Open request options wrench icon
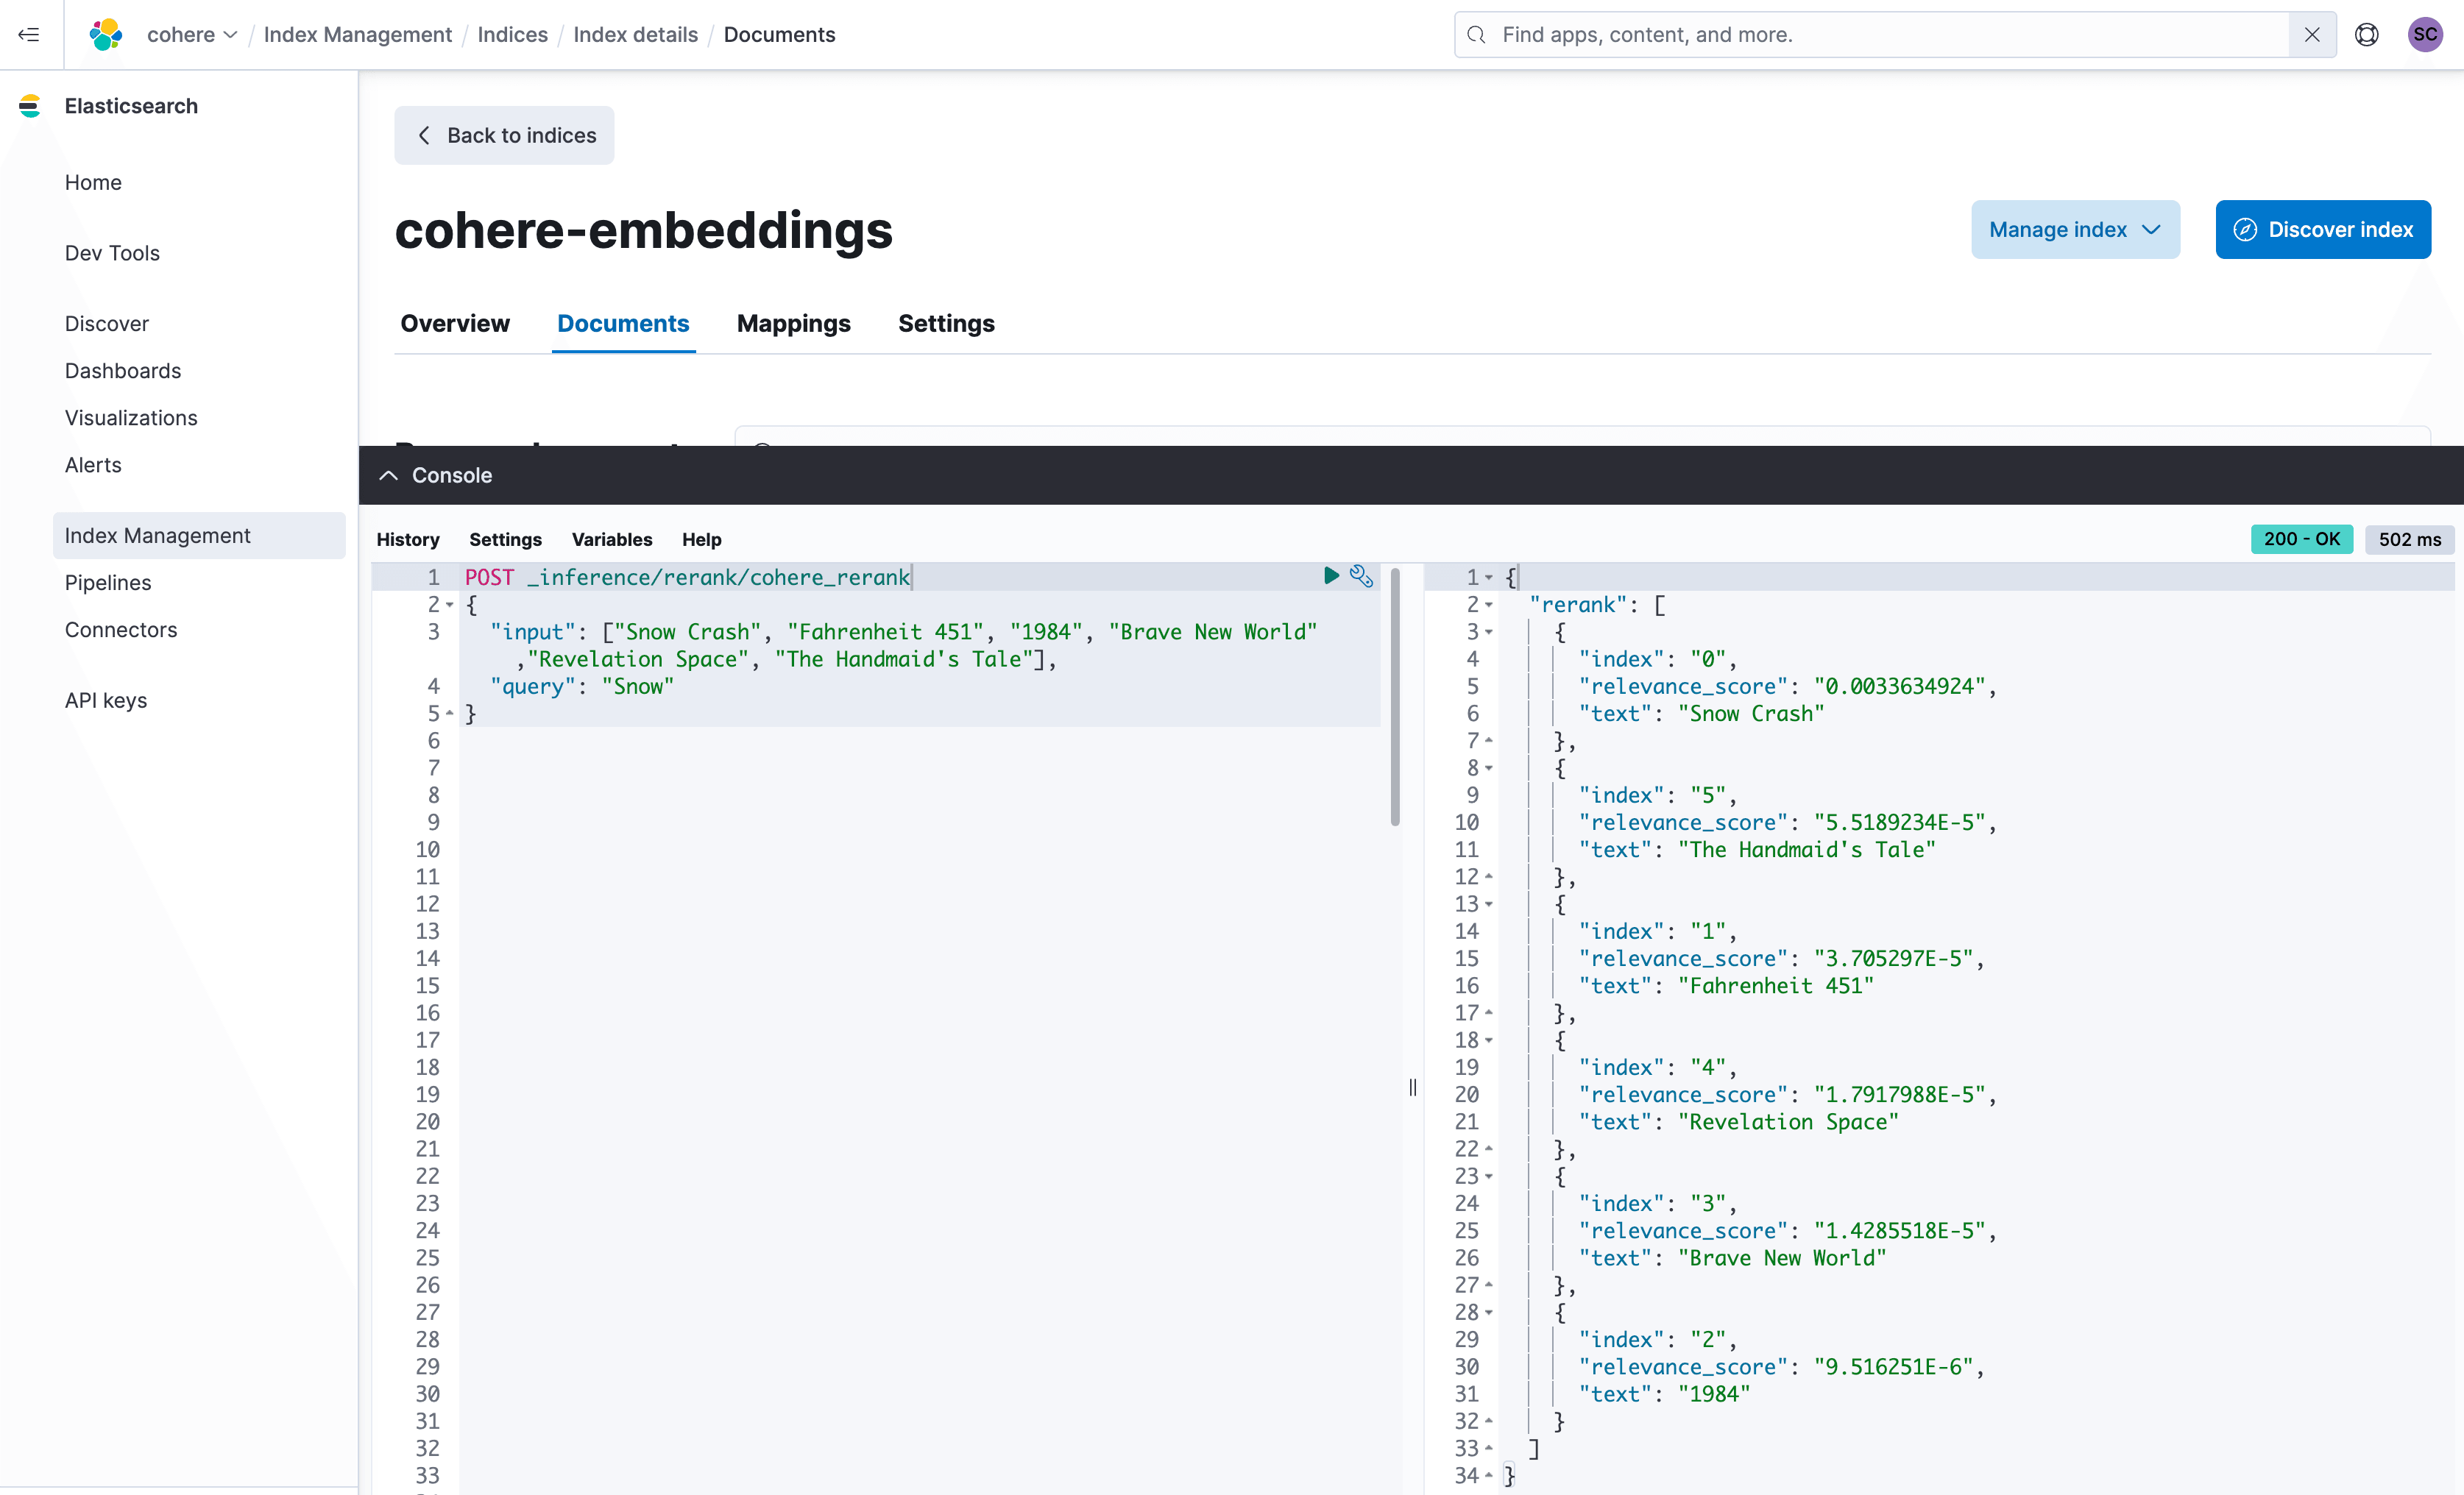 1361,576
